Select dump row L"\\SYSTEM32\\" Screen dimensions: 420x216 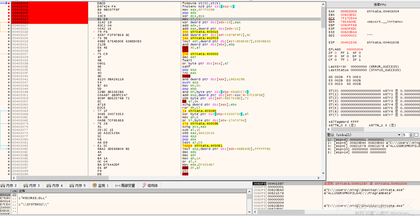coord(34,204)
